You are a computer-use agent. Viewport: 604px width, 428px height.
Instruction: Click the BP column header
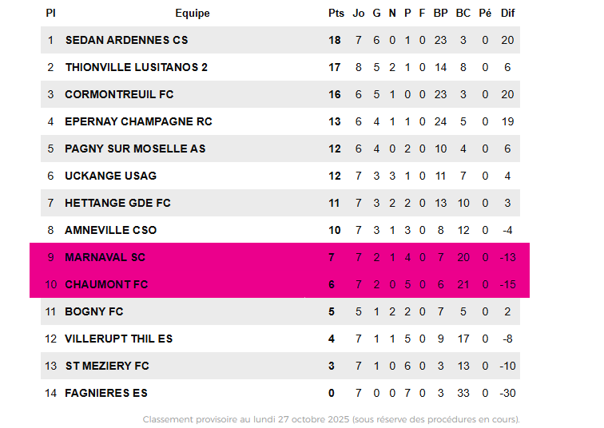440,13
